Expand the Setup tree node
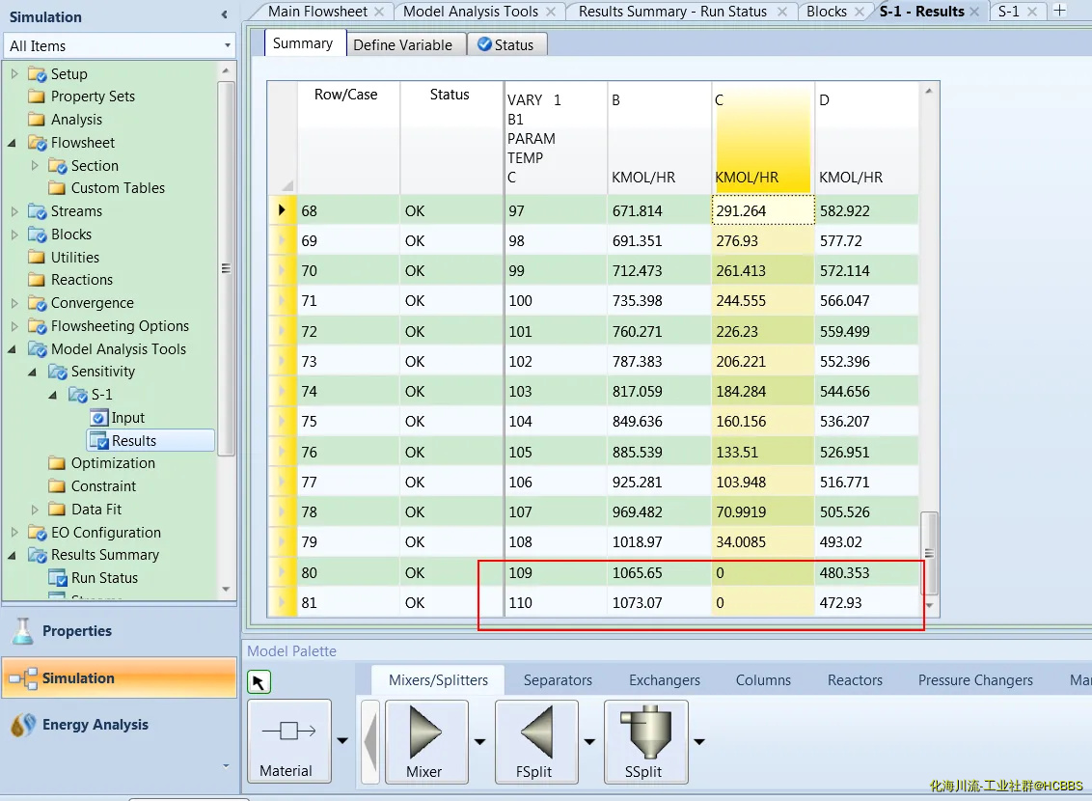1092x801 pixels. 14,73
